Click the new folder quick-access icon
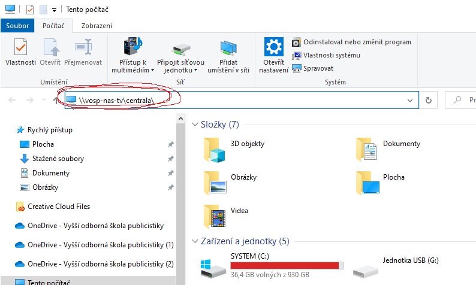Image resolution: width=476 pixels, height=285 pixels. (x=43, y=10)
